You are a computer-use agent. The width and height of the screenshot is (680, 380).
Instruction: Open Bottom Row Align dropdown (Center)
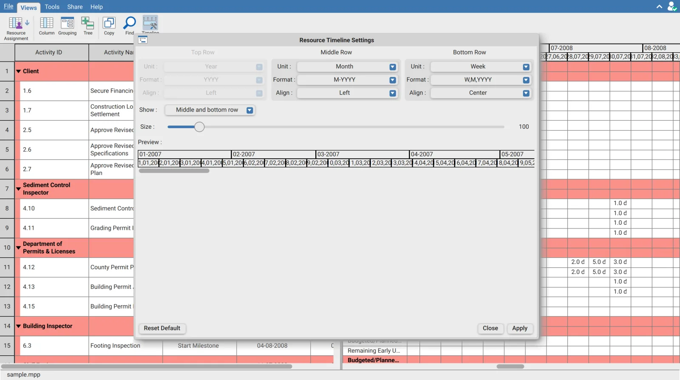481,93
